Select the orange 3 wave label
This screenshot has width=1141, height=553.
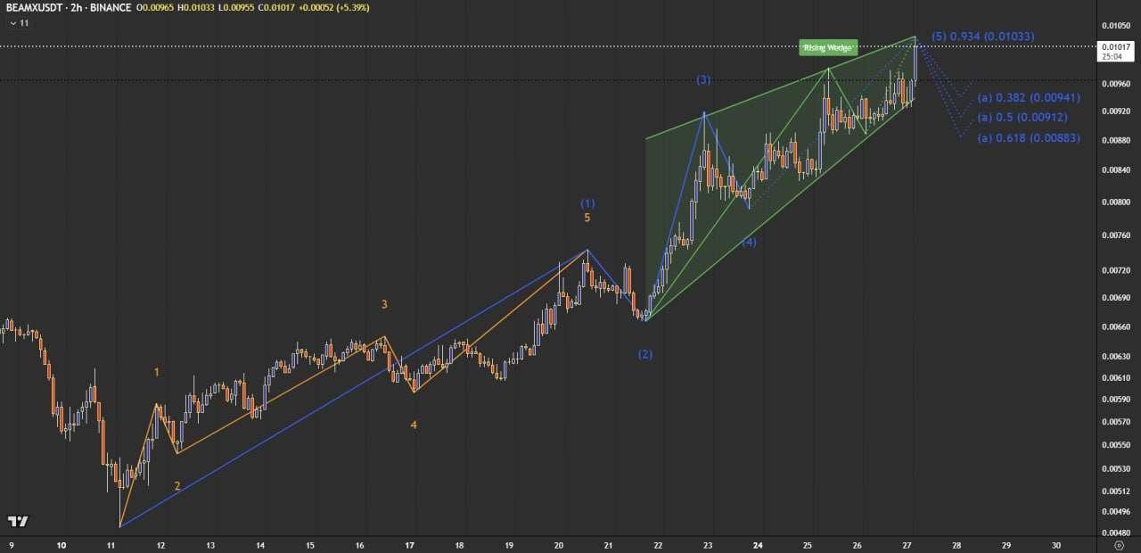[384, 304]
